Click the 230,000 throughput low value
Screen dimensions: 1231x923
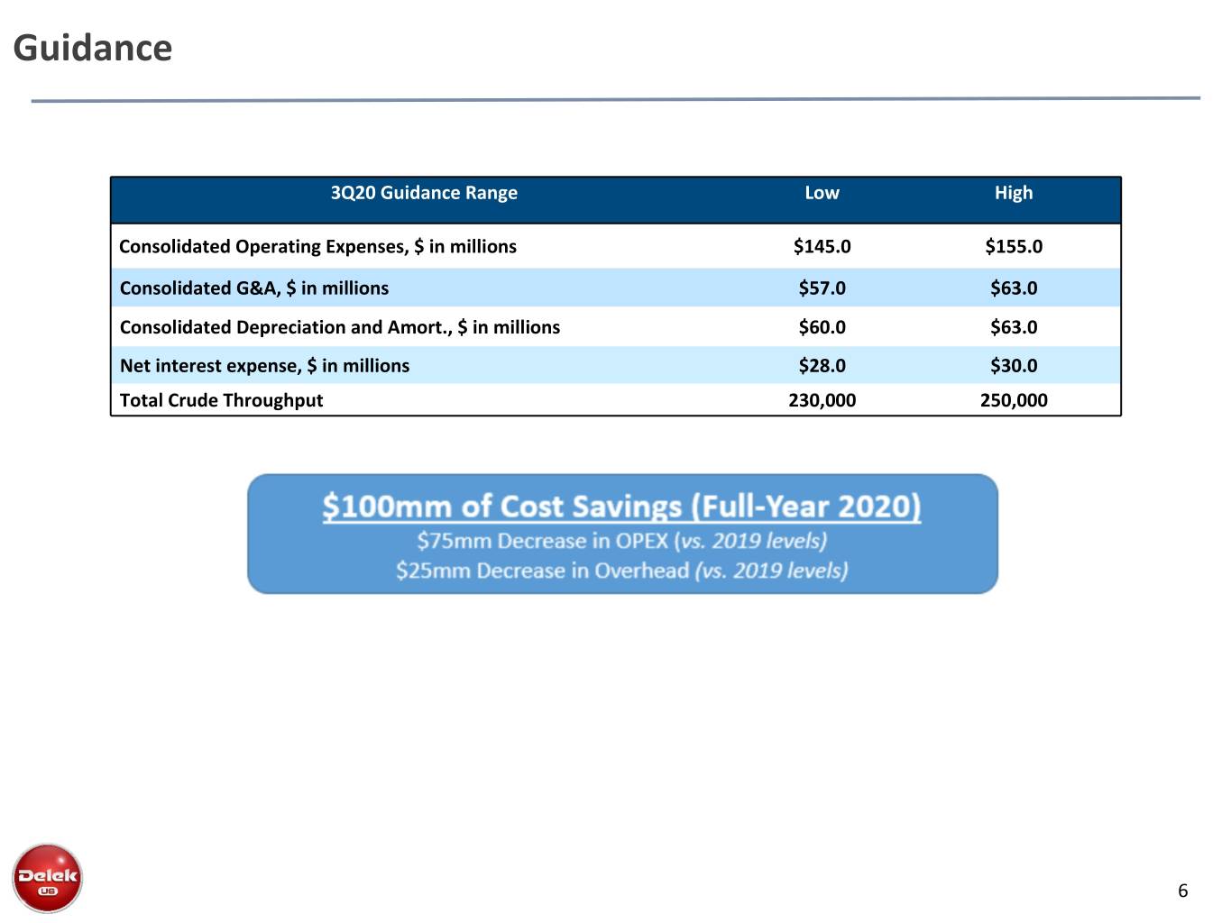[822, 400]
